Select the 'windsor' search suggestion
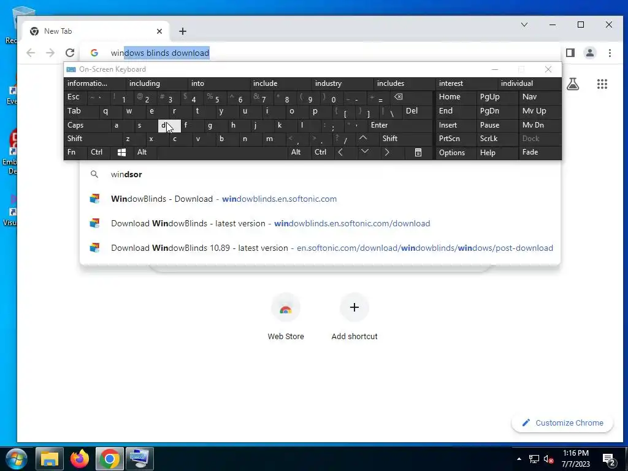This screenshot has height=471, width=628. pyautogui.click(x=320, y=174)
